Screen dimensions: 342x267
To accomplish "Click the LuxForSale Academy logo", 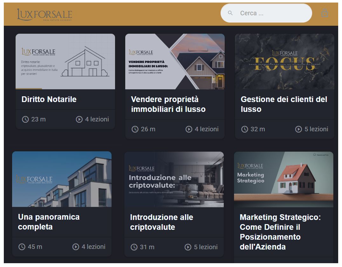I will pos(44,15).
